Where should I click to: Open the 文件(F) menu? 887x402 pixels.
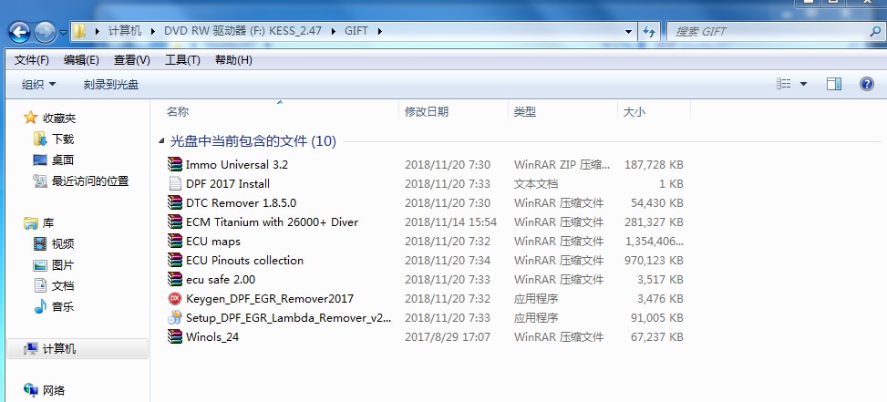click(x=32, y=60)
